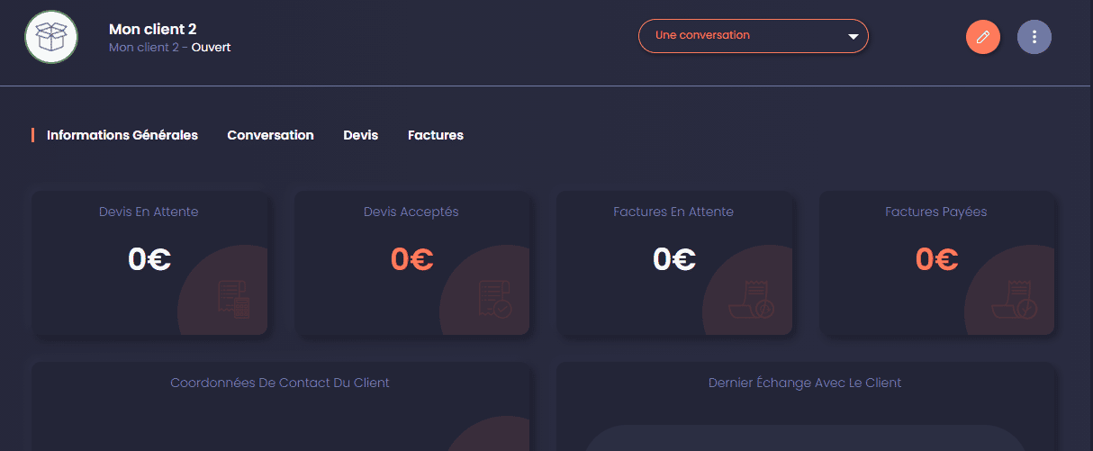Screen dimensions: 1093x451
Task: Open the three-dot more options menu
Action: click(1034, 37)
